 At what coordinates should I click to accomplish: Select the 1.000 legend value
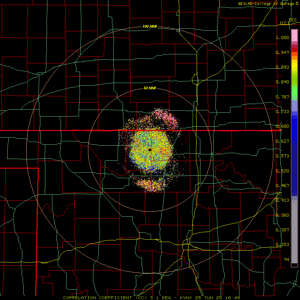coord(282,37)
